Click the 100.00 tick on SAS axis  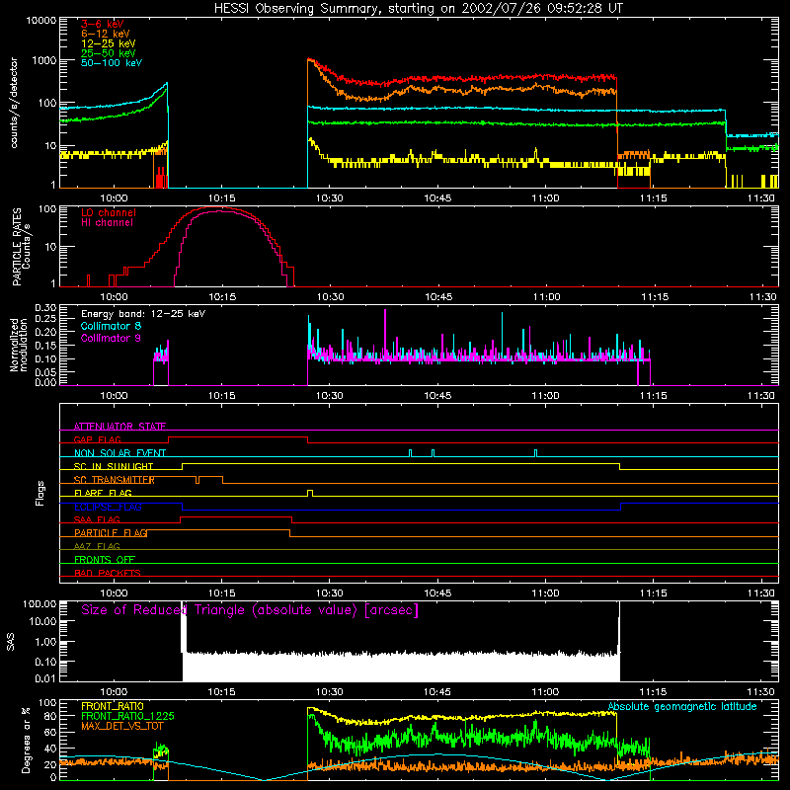(39, 603)
